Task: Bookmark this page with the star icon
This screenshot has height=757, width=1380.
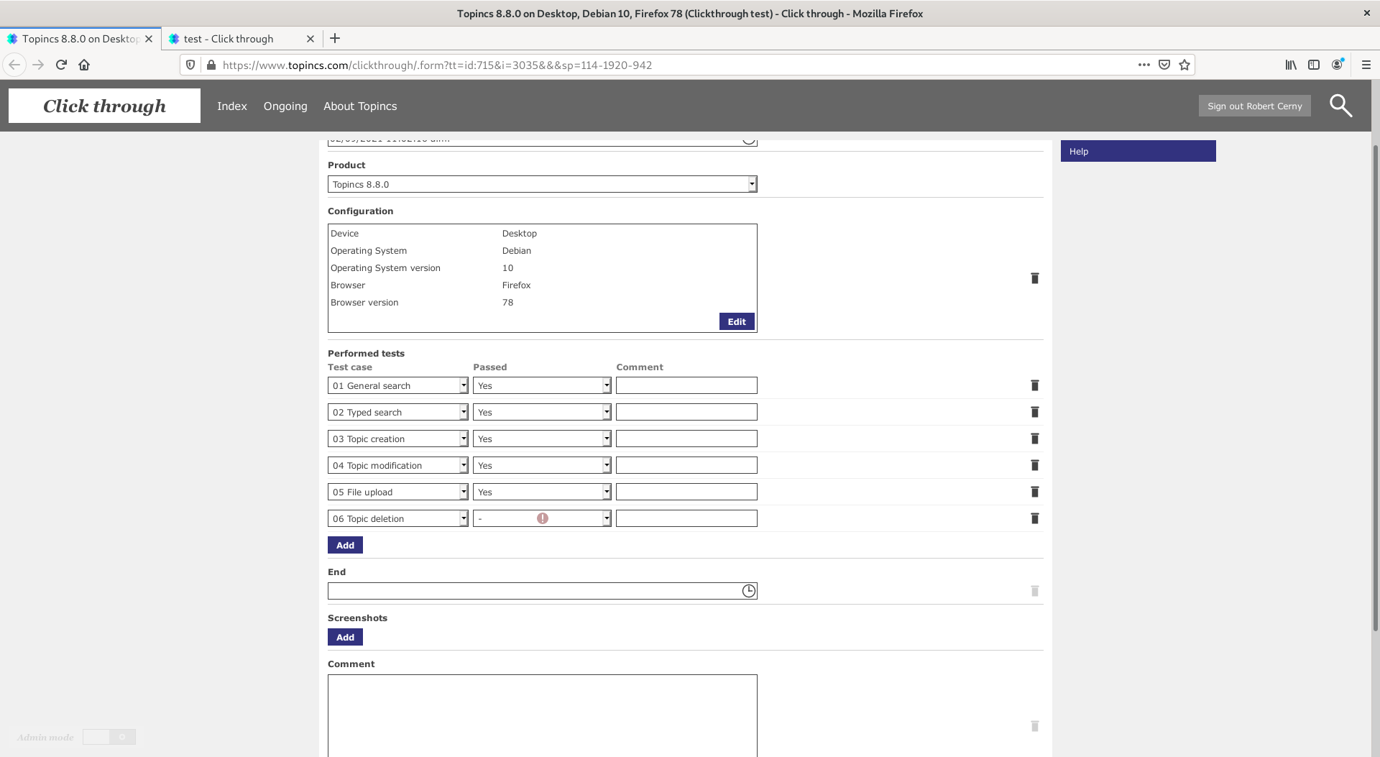Action: click(1184, 65)
